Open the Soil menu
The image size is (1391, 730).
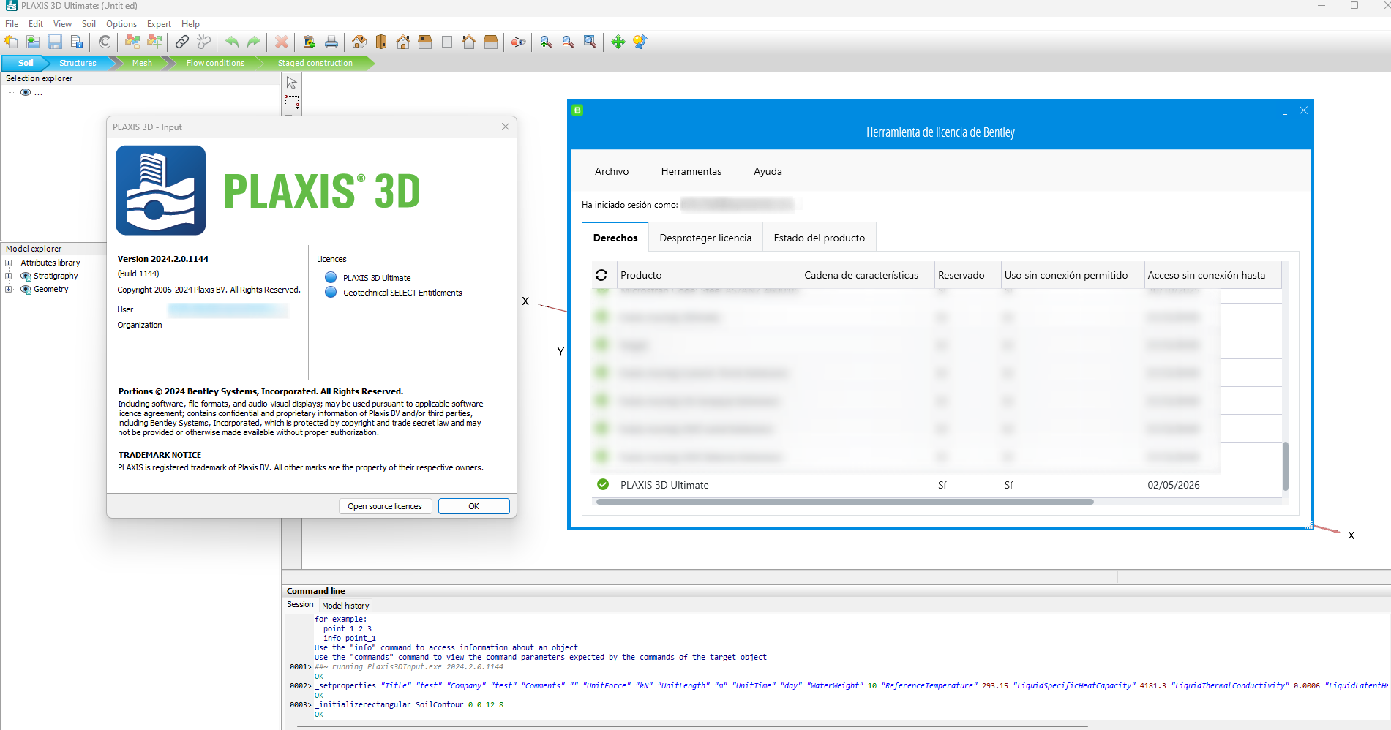tap(89, 24)
